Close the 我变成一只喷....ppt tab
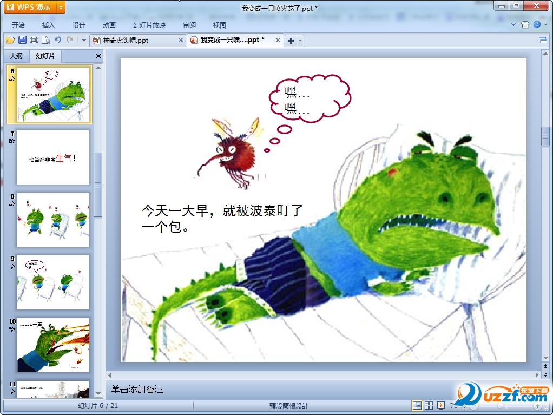The image size is (553, 415). 278,40
